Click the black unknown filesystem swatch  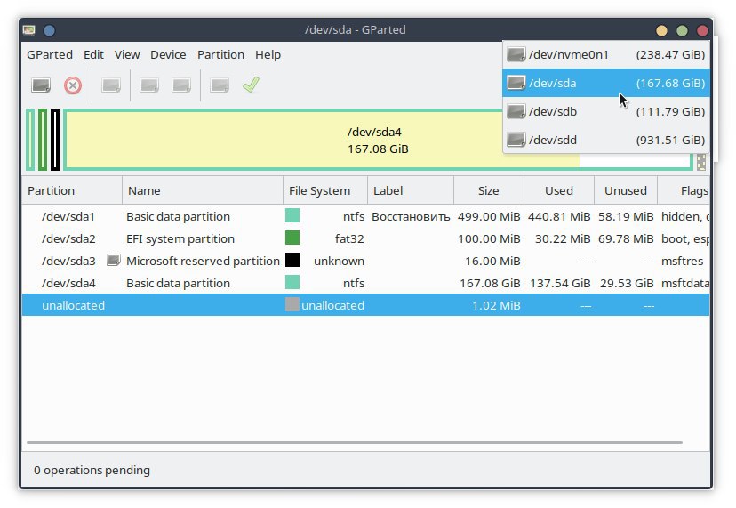[292, 260]
